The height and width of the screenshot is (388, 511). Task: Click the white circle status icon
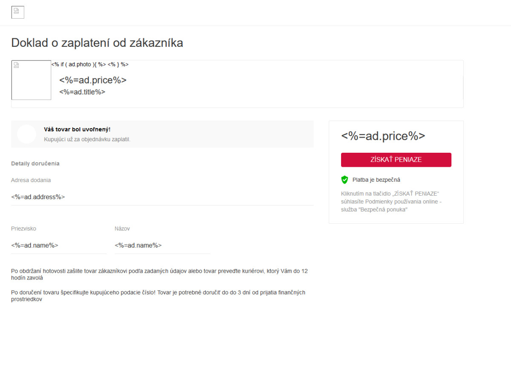tap(26, 134)
